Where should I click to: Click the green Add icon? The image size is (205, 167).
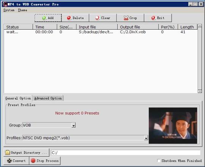44,18
